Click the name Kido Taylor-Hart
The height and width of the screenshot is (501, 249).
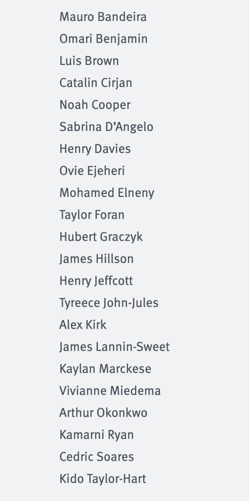[x=103, y=479]
